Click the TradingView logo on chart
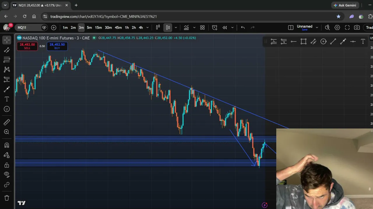The width and height of the screenshot is (373, 209). pos(22,203)
